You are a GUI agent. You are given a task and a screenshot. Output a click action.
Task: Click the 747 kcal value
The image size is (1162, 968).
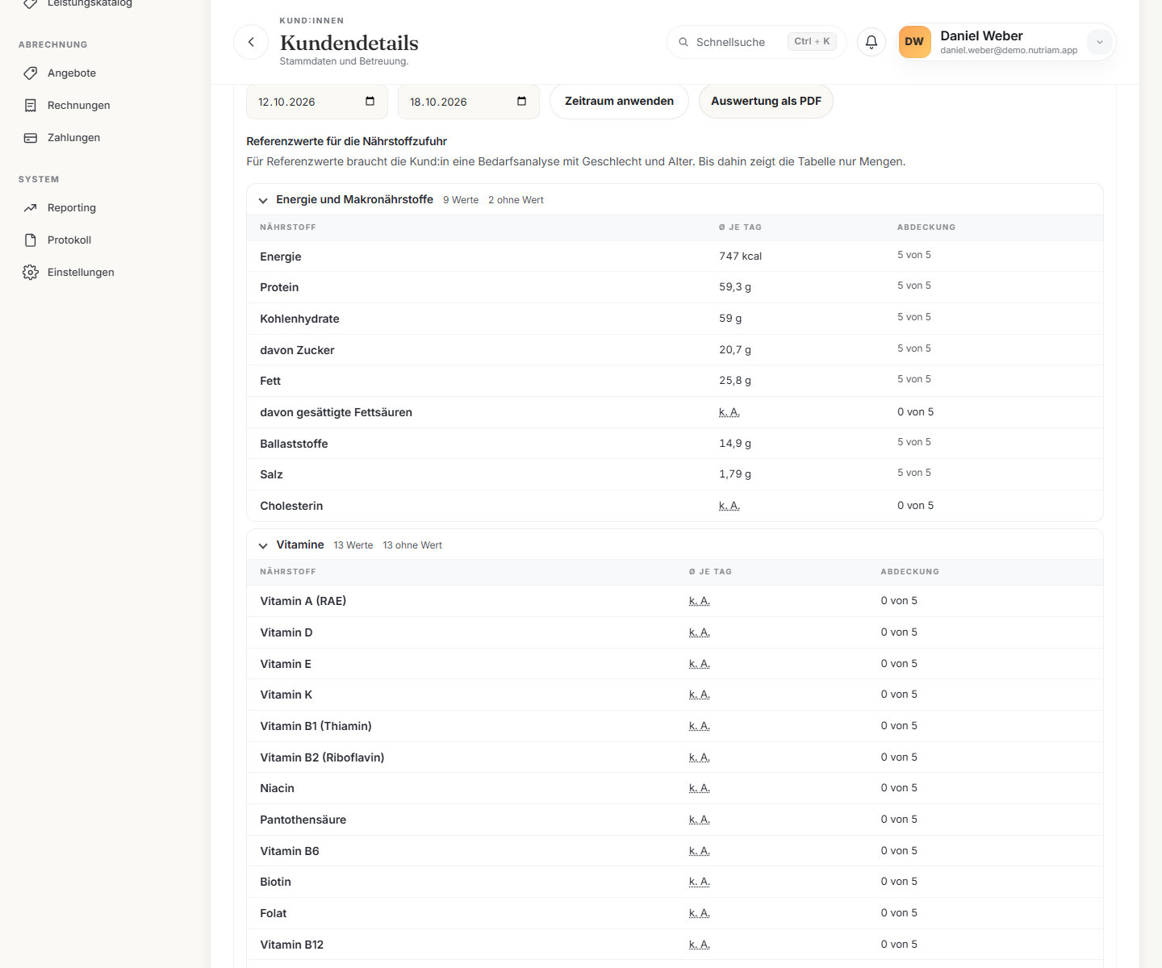pyautogui.click(x=741, y=256)
